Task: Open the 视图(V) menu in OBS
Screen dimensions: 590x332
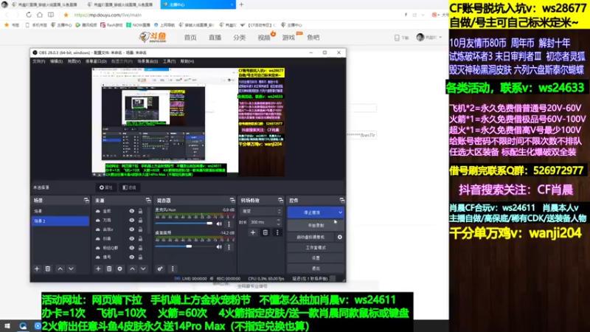Action: [74, 61]
